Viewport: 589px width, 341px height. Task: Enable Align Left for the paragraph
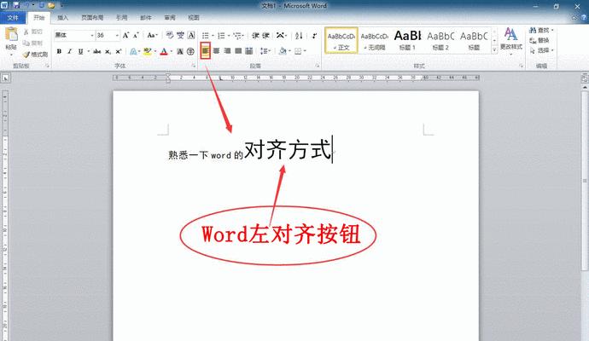pyautogui.click(x=206, y=50)
